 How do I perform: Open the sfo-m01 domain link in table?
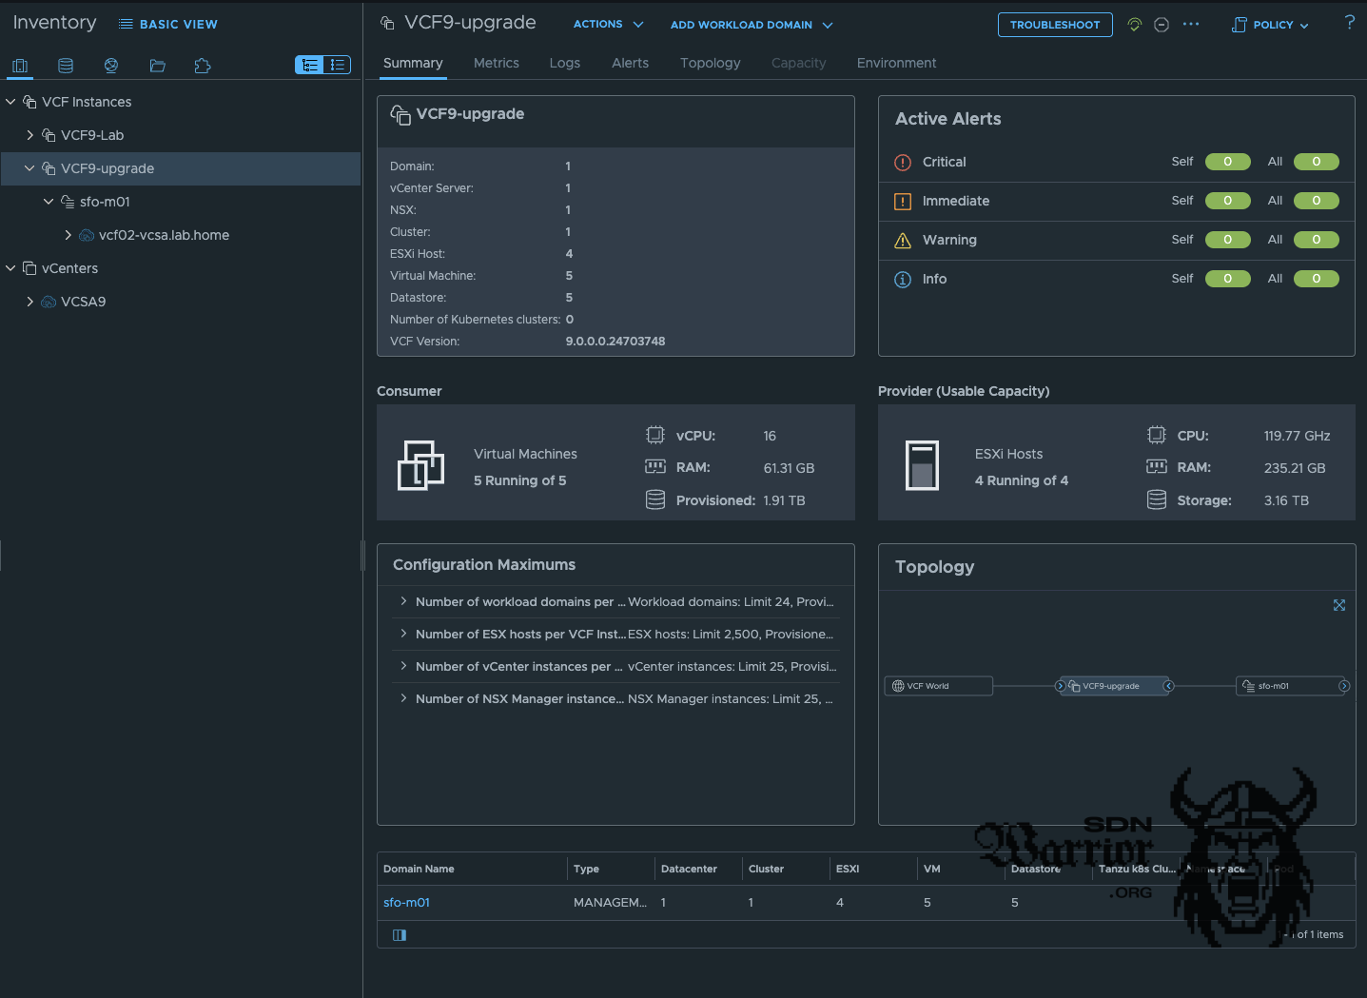pos(406,903)
